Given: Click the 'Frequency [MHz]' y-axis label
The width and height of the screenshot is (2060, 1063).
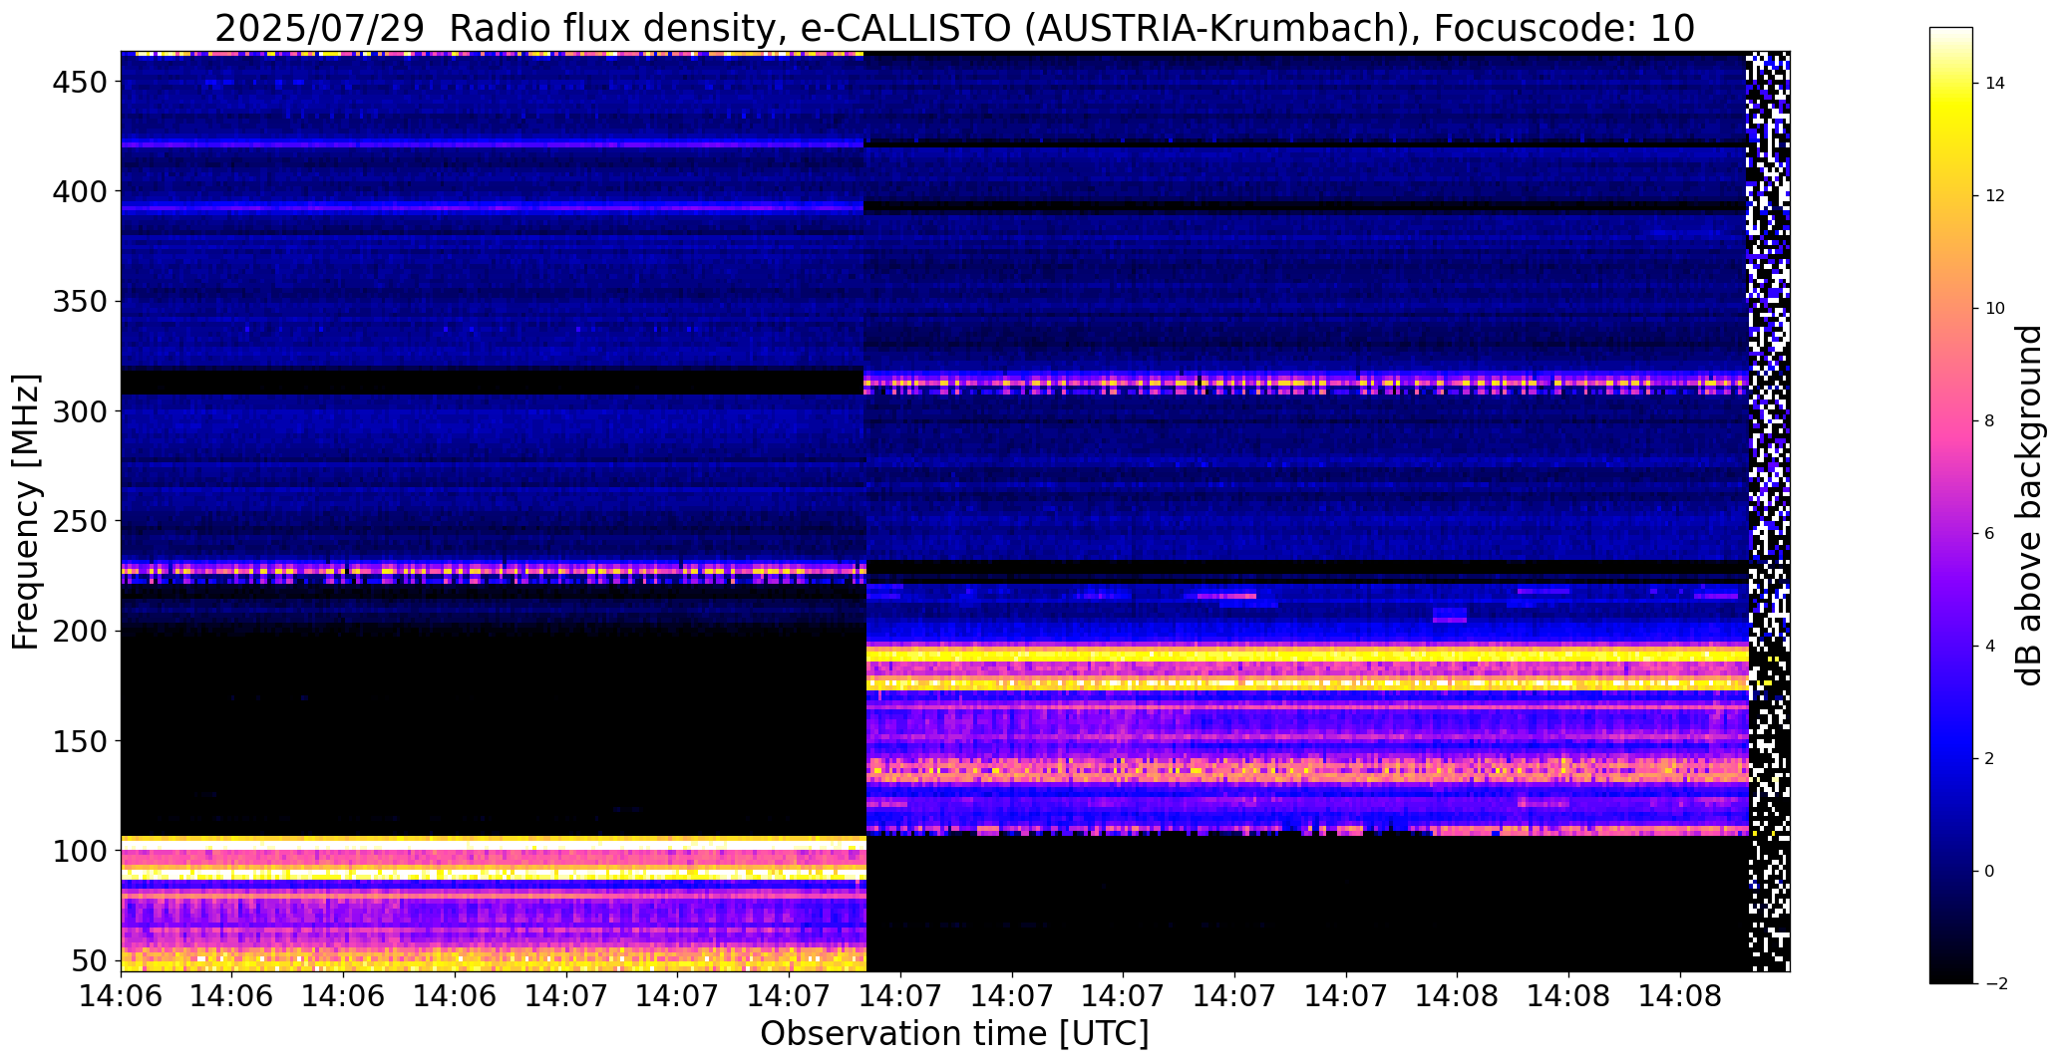Looking at the screenshot, I should pyautogui.click(x=26, y=511).
